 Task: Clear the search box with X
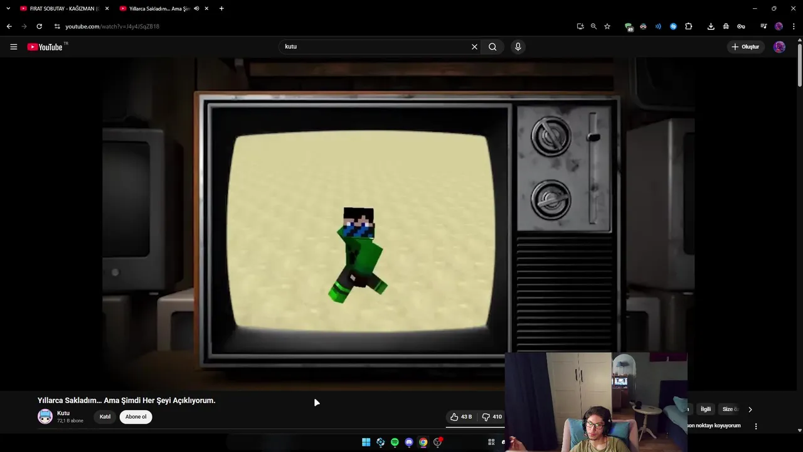click(x=474, y=46)
